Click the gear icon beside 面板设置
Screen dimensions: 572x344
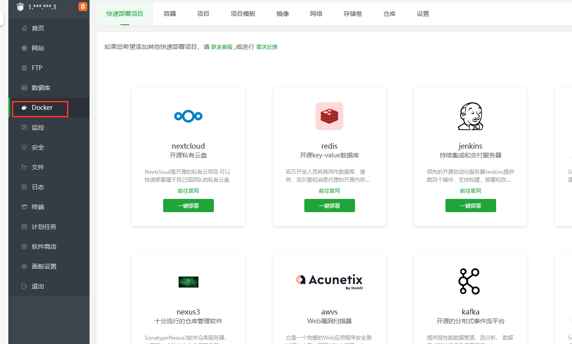tap(24, 266)
